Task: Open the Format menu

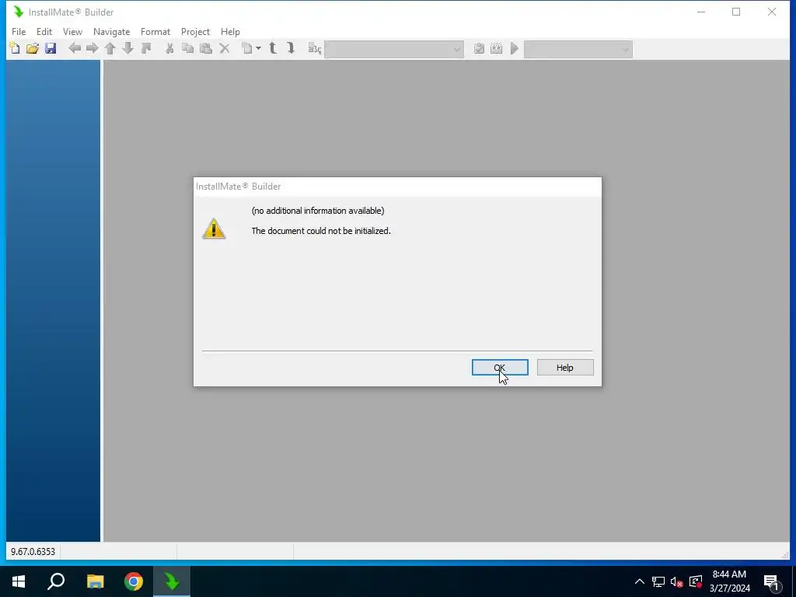Action: 155,31
